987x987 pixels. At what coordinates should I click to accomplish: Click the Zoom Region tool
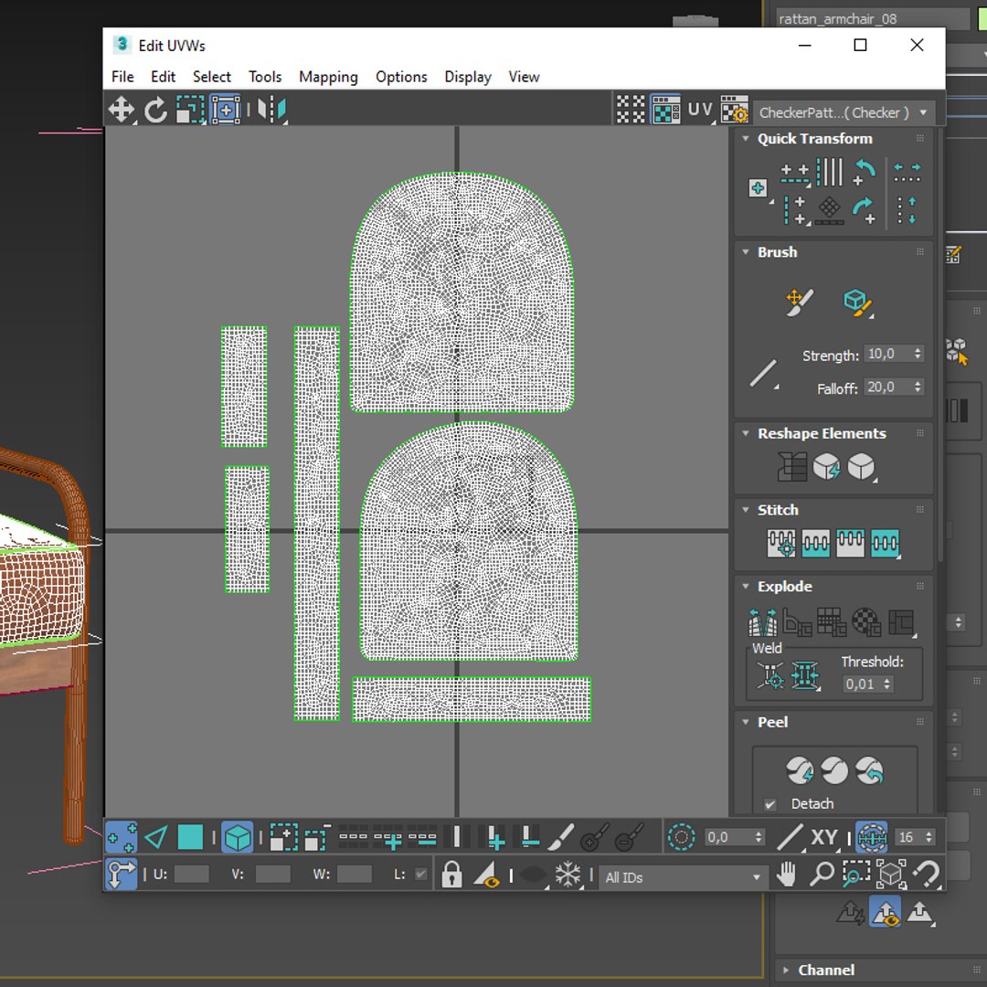point(856,875)
